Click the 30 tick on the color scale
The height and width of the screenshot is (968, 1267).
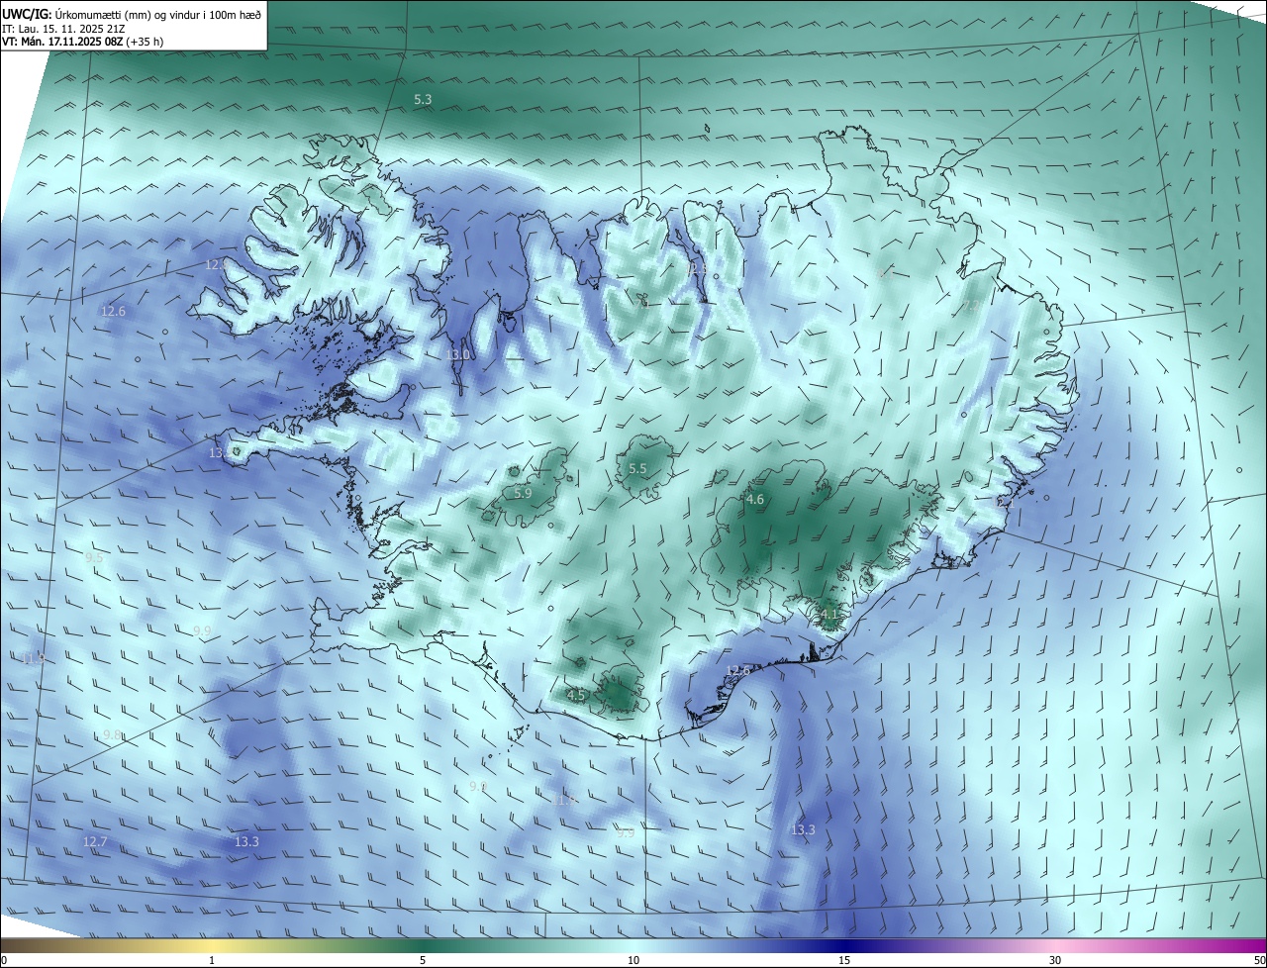[1055, 960]
